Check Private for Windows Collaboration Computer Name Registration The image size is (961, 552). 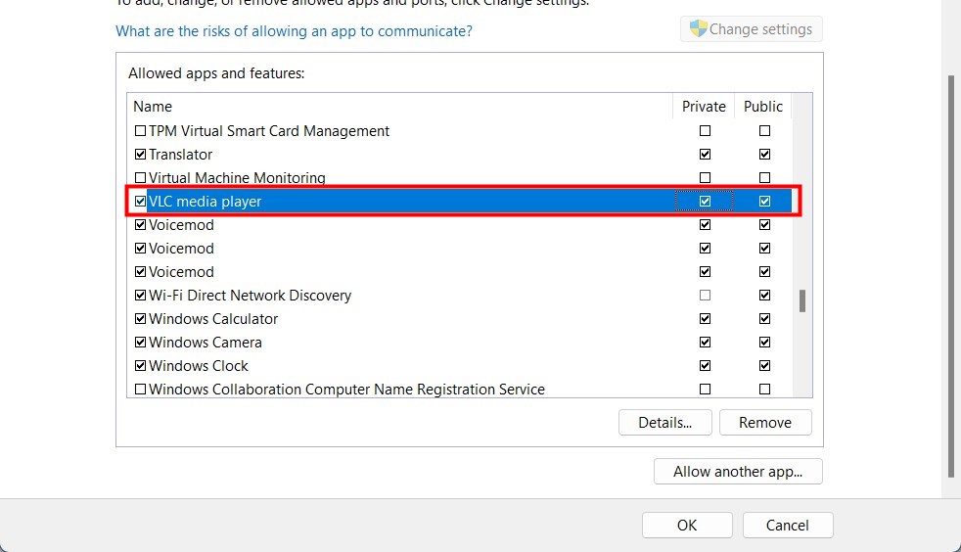pos(705,389)
